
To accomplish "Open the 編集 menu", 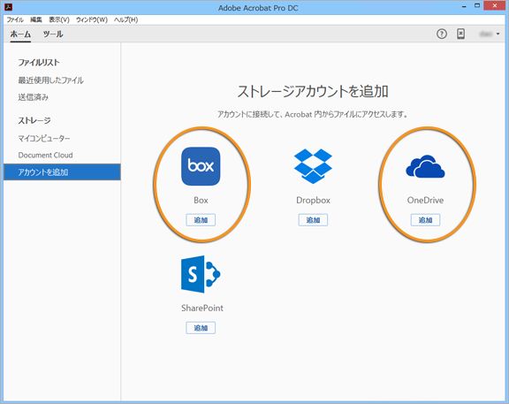I will click(36, 19).
